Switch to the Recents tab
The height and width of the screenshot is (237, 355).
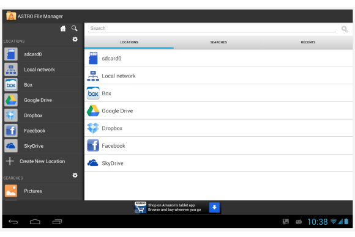point(308,42)
